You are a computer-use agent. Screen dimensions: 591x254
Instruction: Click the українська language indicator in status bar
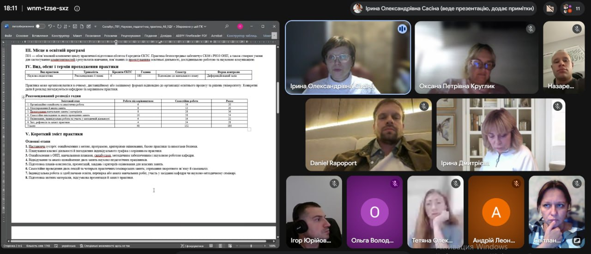coord(68,246)
